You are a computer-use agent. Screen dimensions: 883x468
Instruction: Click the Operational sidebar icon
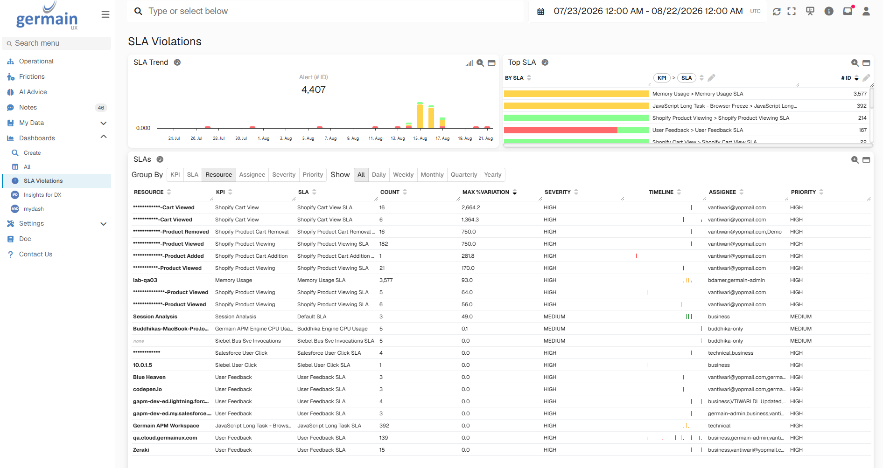[10, 62]
